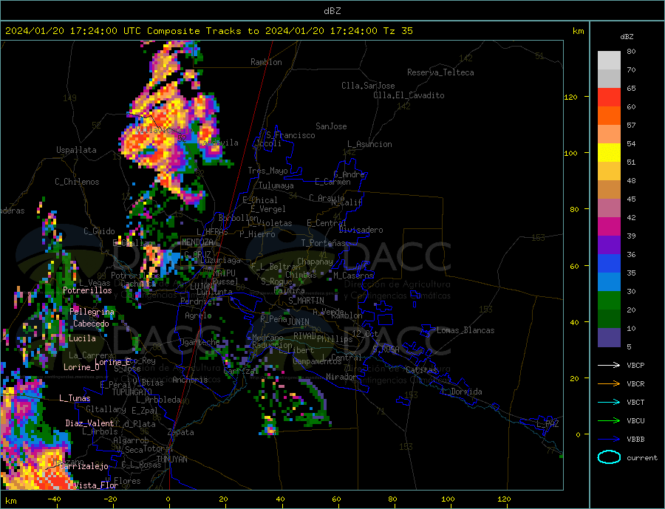This screenshot has height=509, width=665.
Task: Click the 'L_Tunas' map label
Action: coord(75,398)
